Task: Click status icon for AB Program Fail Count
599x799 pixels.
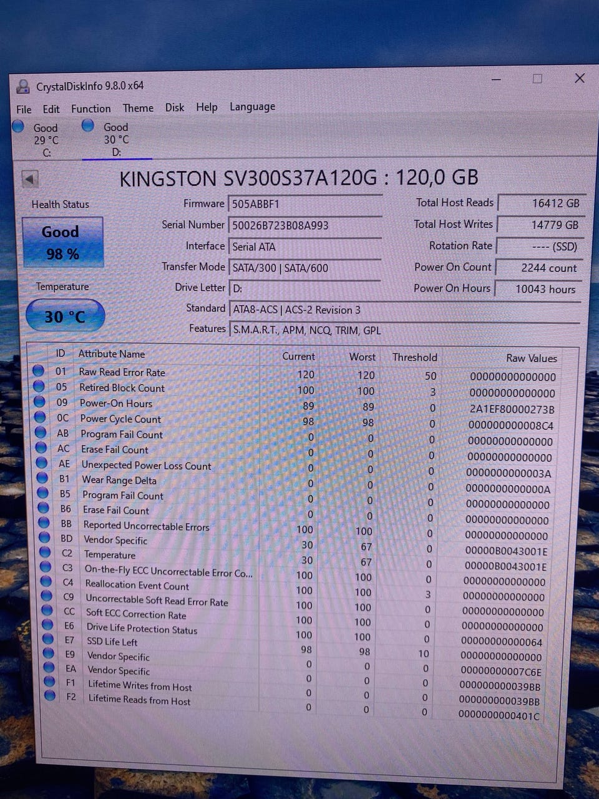Action: pos(41,432)
